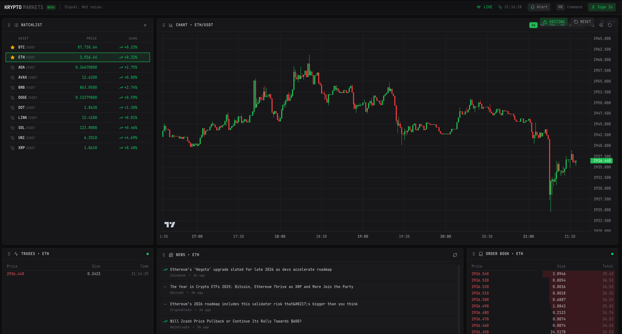Unstar BTC in the watchlist
The width and height of the screenshot is (622, 334).
[13, 47]
